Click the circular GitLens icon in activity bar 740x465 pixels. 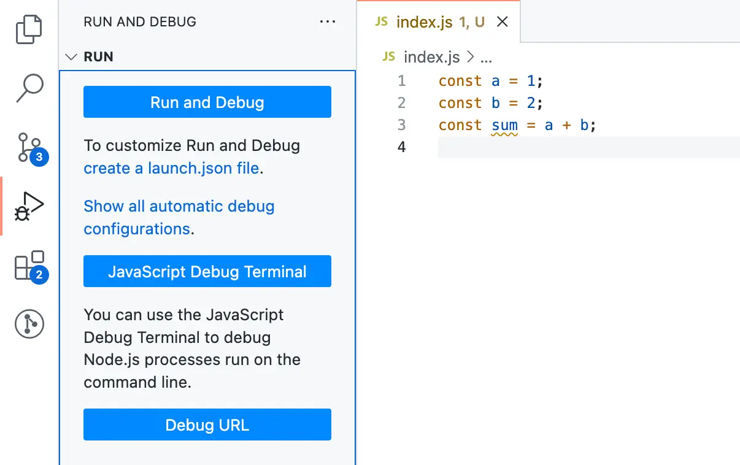pos(29,324)
